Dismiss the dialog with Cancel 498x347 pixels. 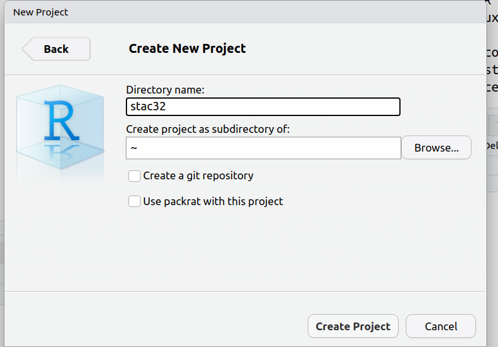coord(441,326)
